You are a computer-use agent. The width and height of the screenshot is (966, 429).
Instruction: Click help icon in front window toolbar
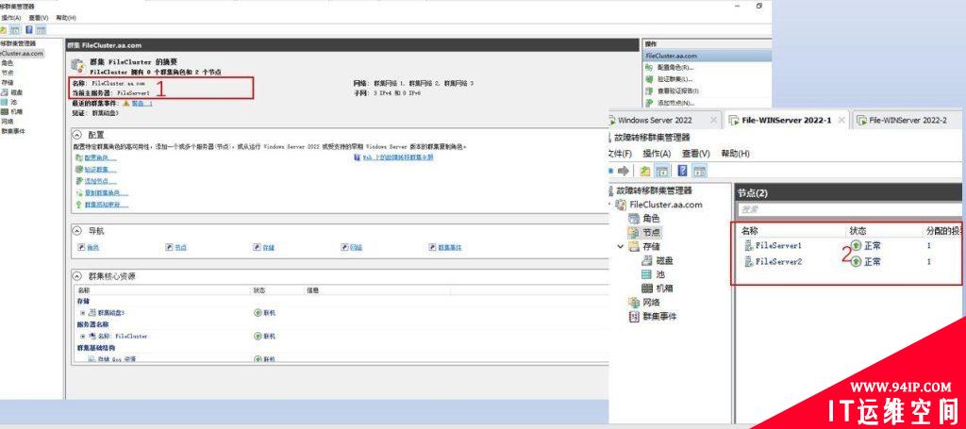coord(683,171)
